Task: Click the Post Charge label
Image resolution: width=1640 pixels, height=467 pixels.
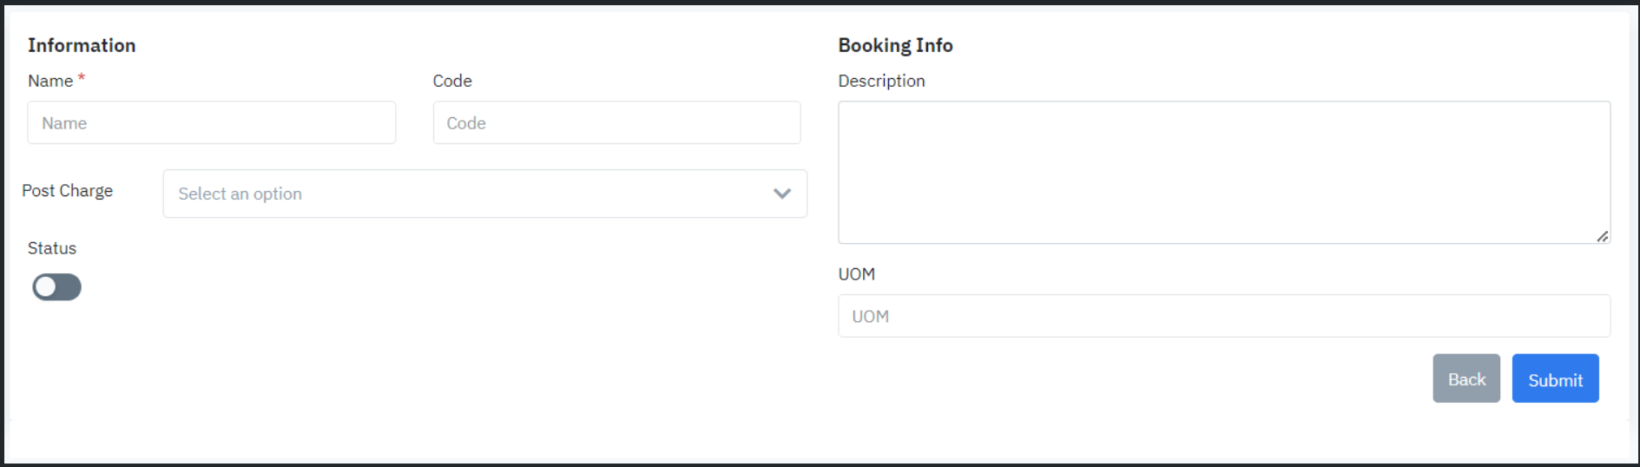Action: pyautogui.click(x=68, y=191)
